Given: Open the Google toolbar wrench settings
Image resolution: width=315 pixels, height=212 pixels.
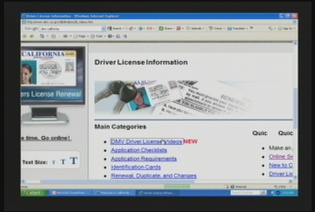Looking at the screenshot, I should pos(271,29).
